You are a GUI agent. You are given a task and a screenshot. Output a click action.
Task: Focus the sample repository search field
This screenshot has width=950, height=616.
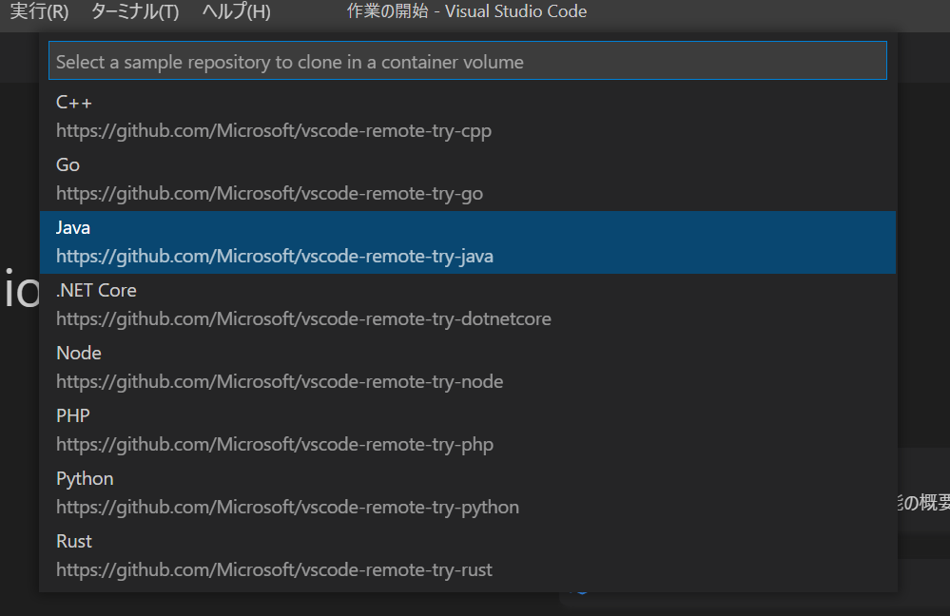[x=467, y=61]
